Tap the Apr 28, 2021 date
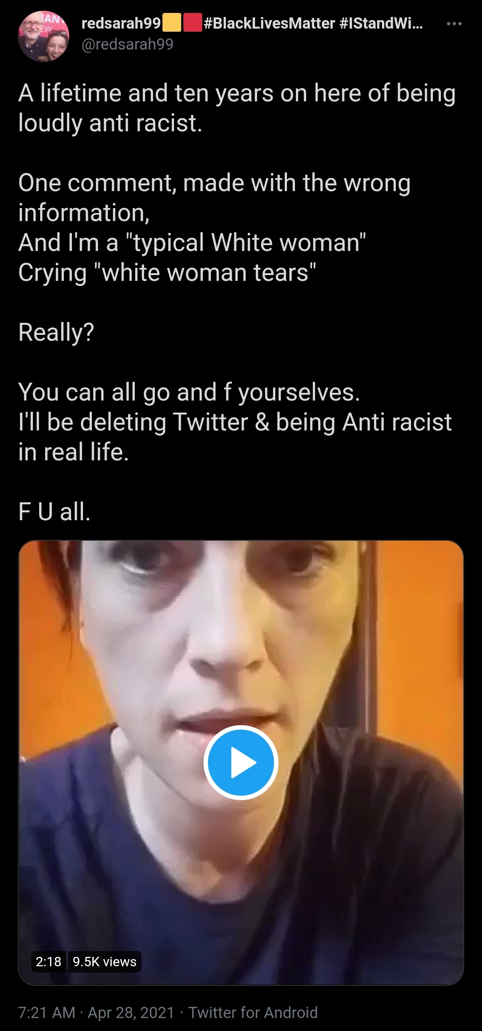This screenshot has width=482, height=1031. click(x=131, y=1012)
